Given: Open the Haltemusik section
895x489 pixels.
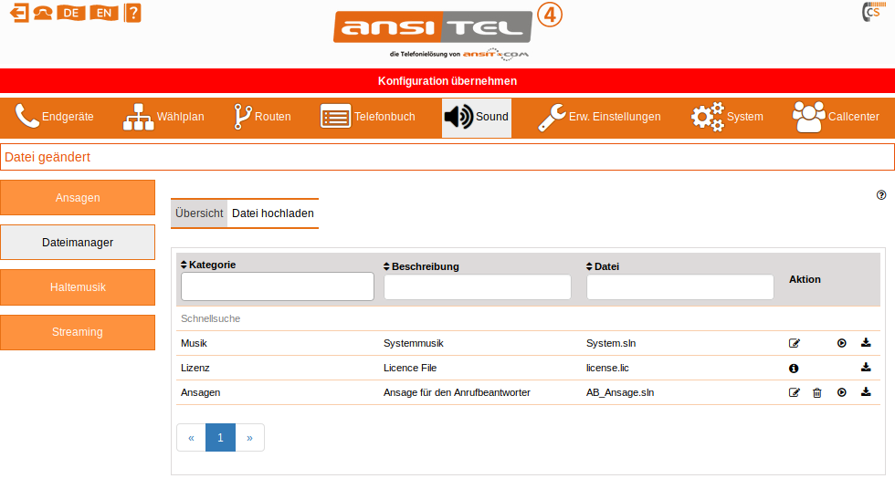Looking at the screenshot, I should 78,287.
